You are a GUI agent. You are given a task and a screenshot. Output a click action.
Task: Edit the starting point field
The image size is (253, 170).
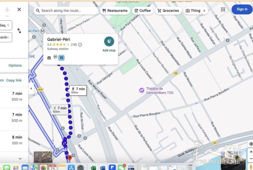click(x=6, y=25)
